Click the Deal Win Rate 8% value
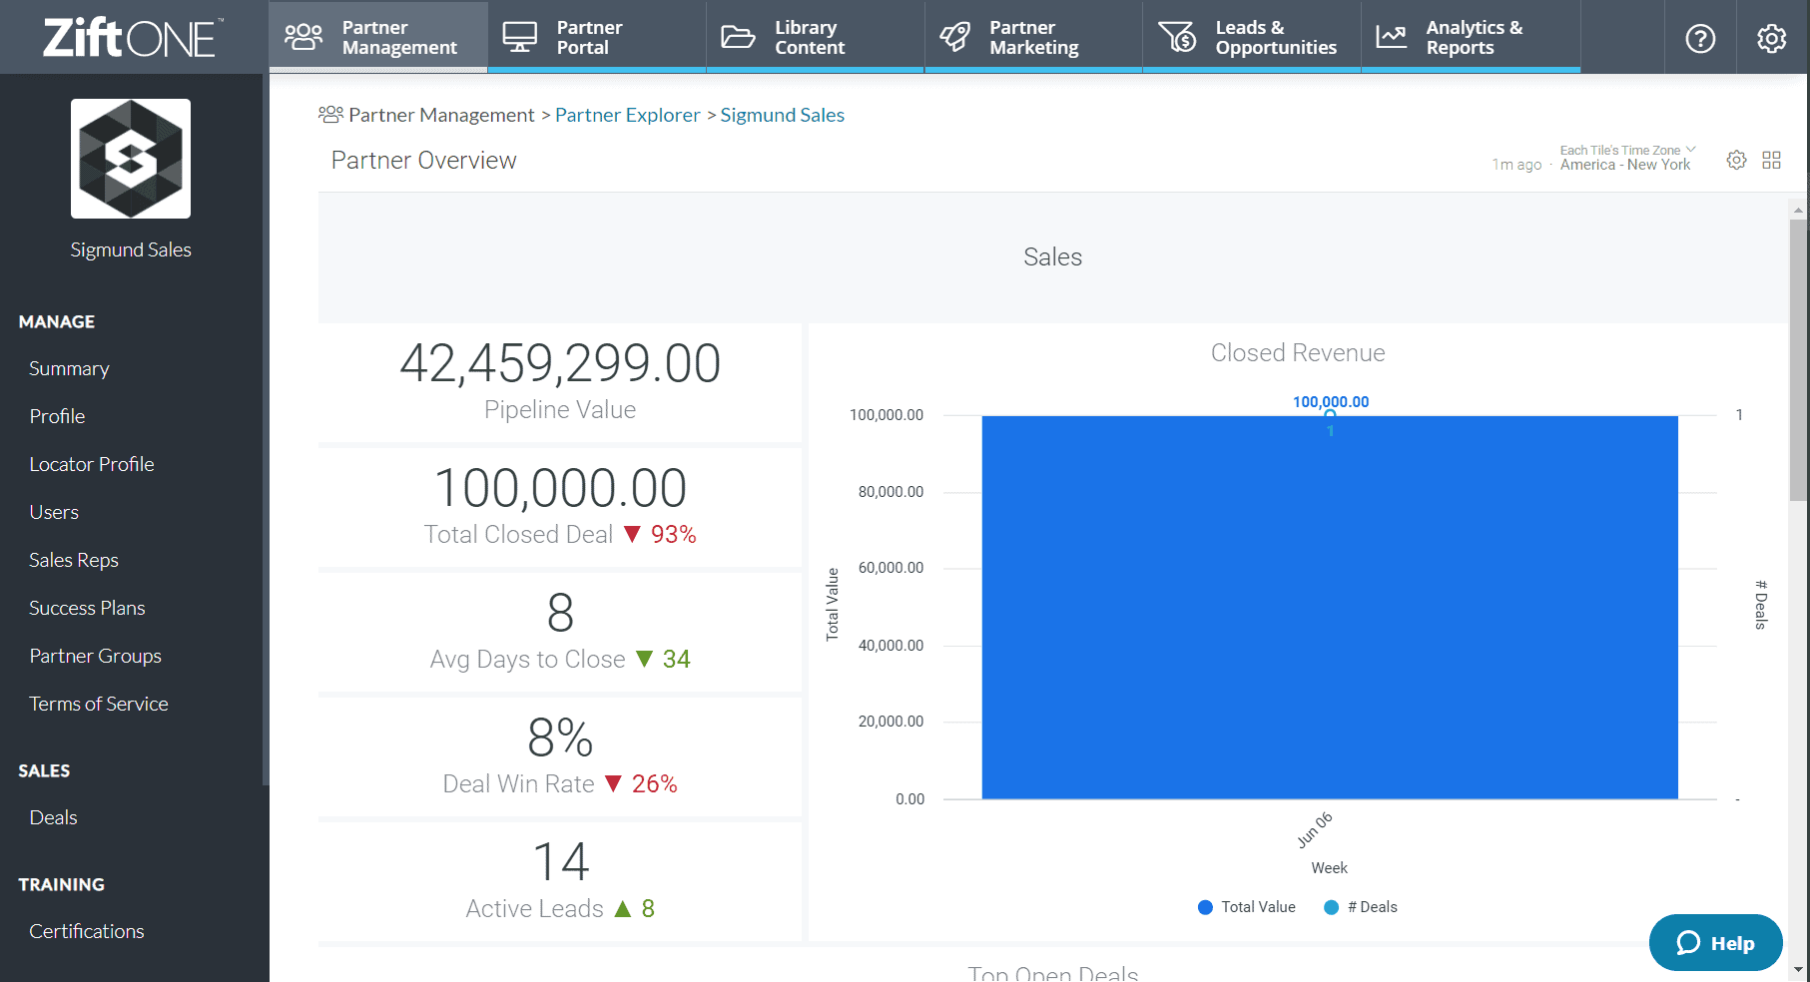Screen dimensions: 1810x982 coord(560,737)
